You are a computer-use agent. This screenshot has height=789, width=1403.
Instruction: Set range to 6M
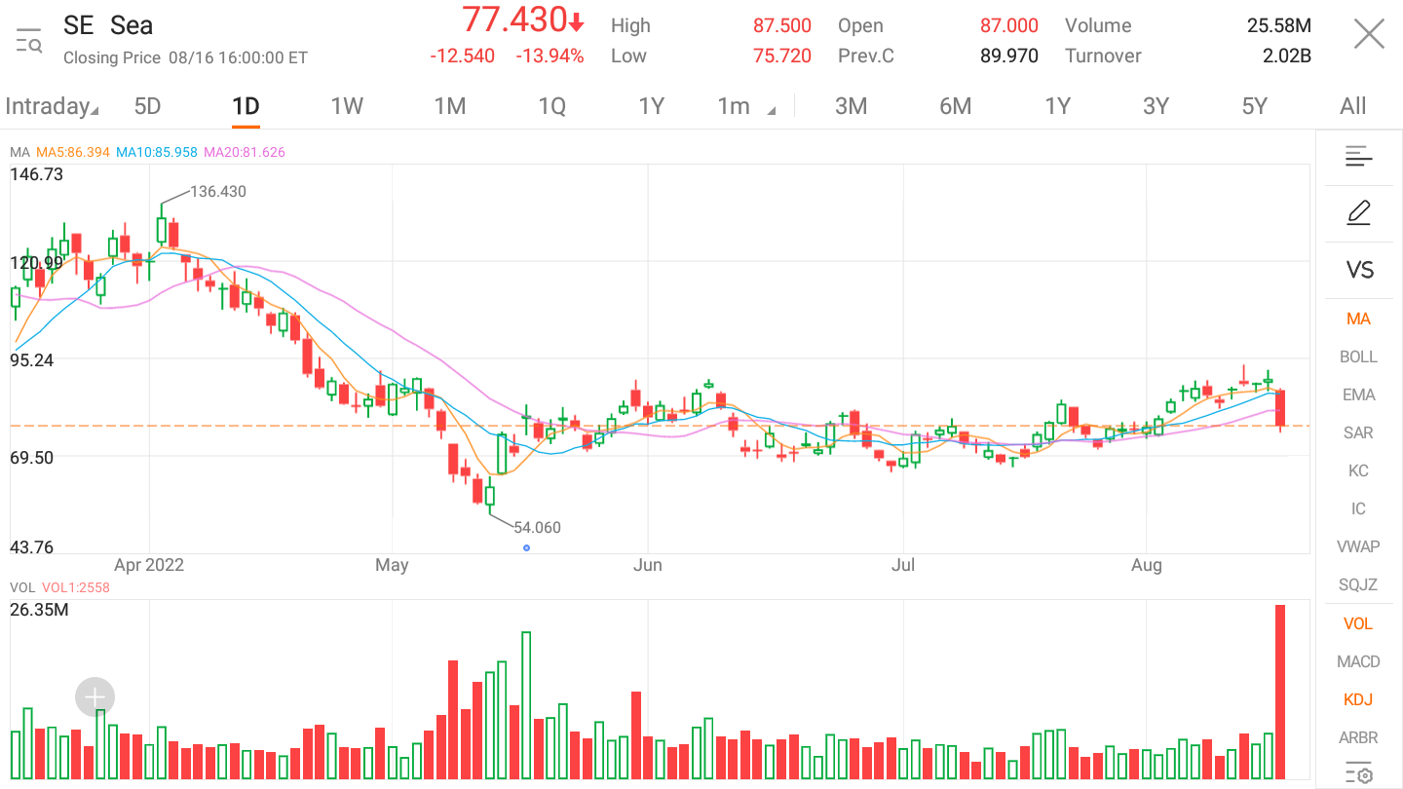coord(955,106)
